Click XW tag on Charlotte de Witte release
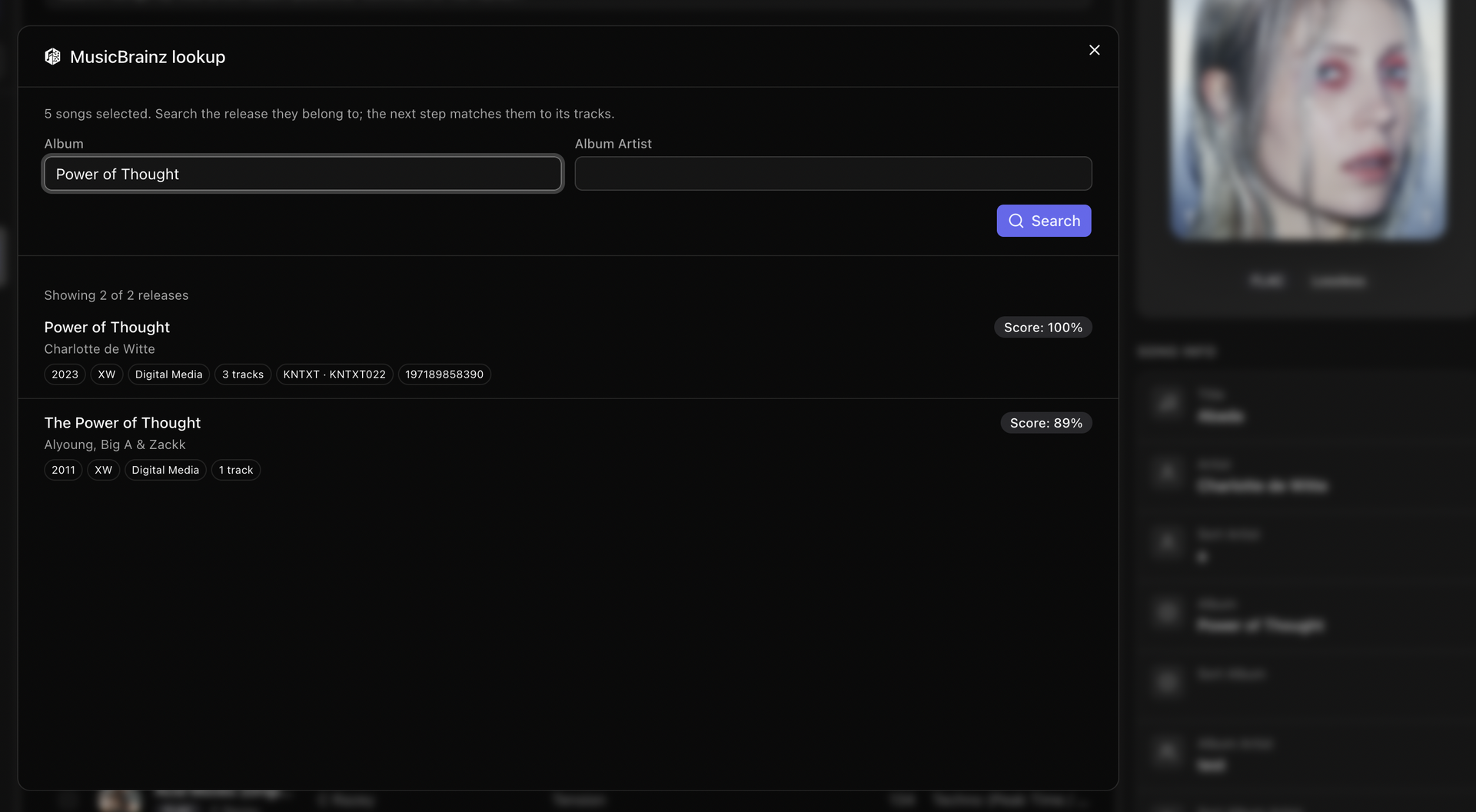1476x812 pixels. click(x=107, y=374)
